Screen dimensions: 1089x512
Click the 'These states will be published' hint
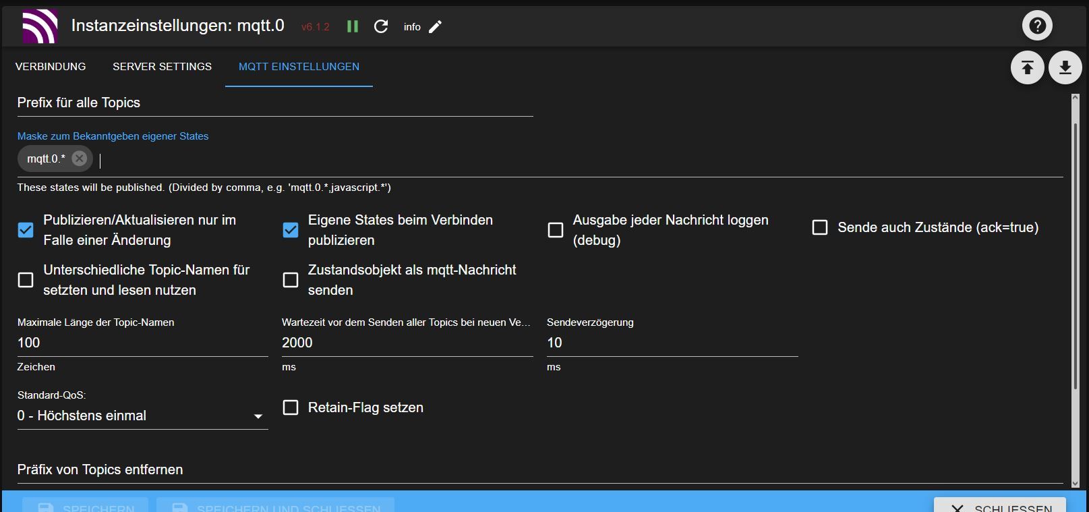(204, 188)
